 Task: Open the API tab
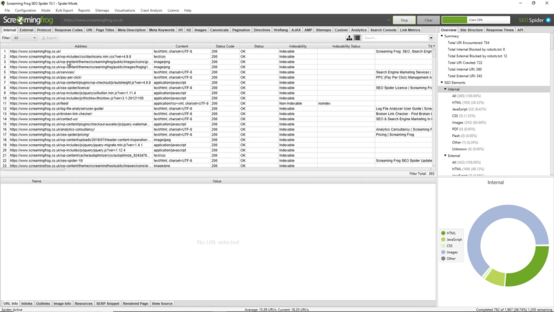point(520,30)
